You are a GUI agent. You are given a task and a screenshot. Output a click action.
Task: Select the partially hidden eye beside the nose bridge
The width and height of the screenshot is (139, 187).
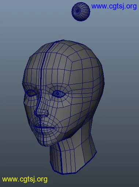pyautogui.click(x=31, y=93)
